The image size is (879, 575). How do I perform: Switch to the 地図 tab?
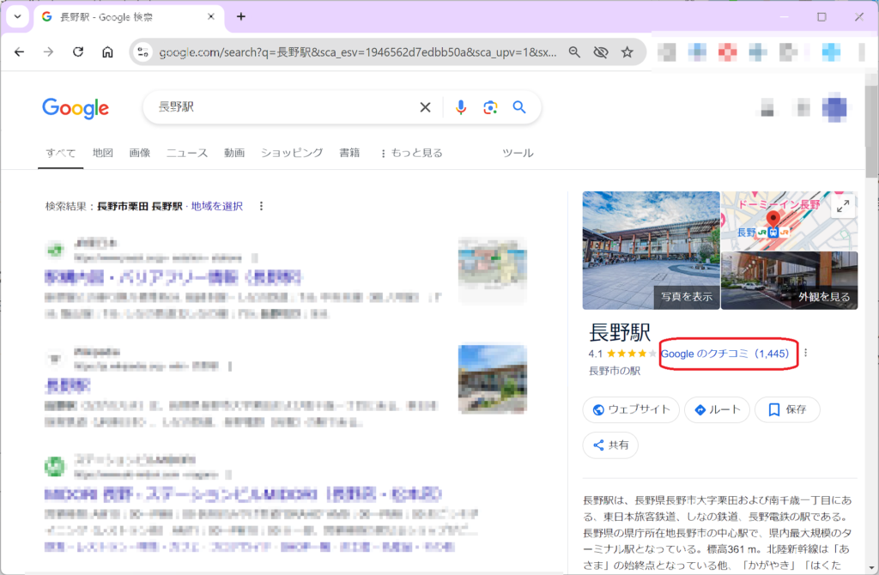[x=103, y=153]
